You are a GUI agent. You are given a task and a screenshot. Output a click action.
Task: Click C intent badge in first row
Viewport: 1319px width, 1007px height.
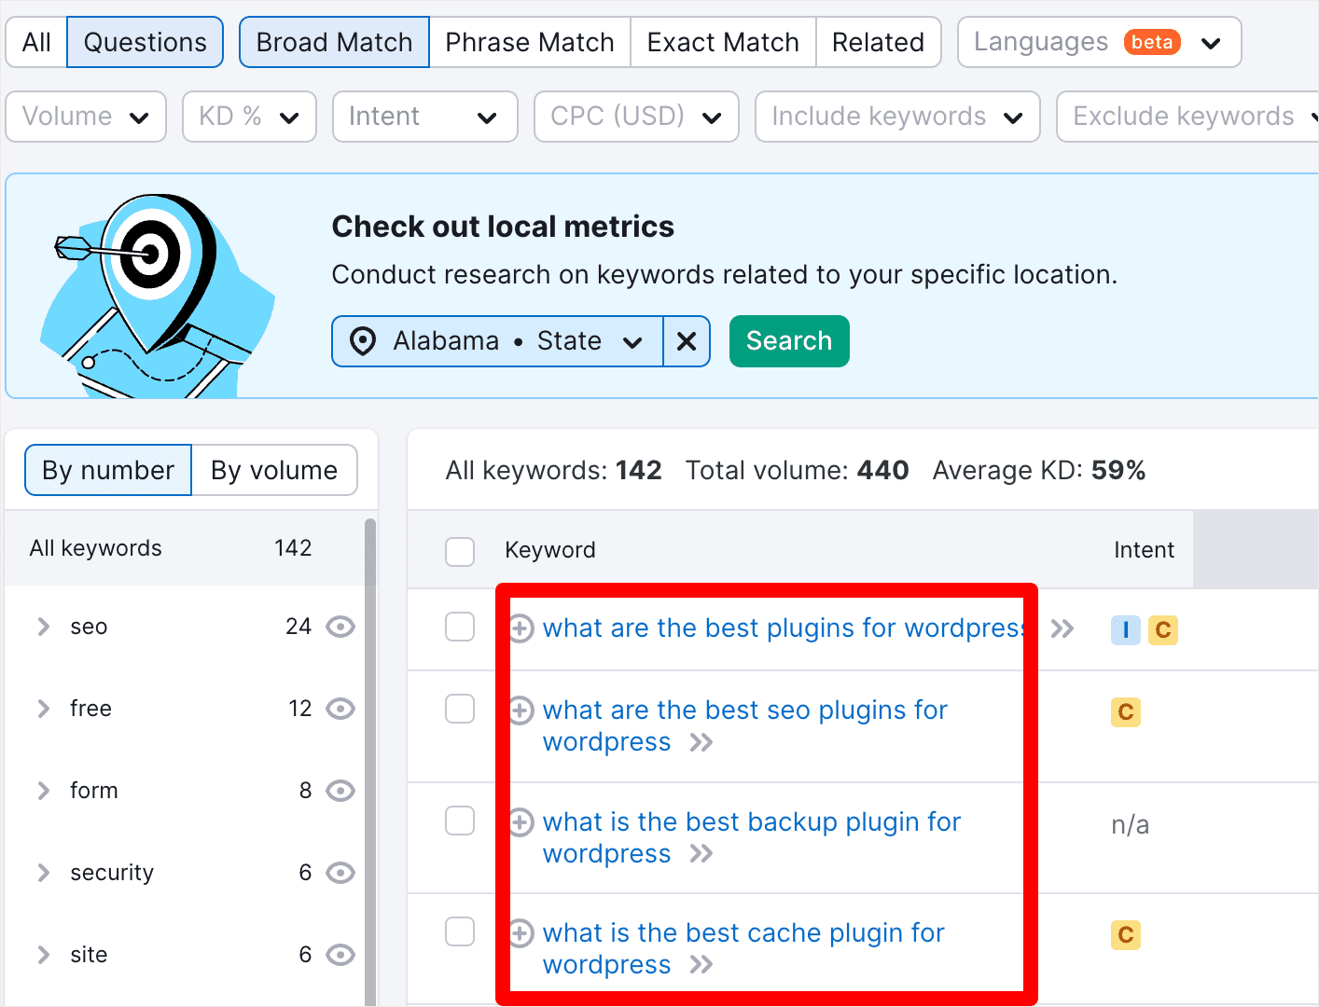(1163, 630)
